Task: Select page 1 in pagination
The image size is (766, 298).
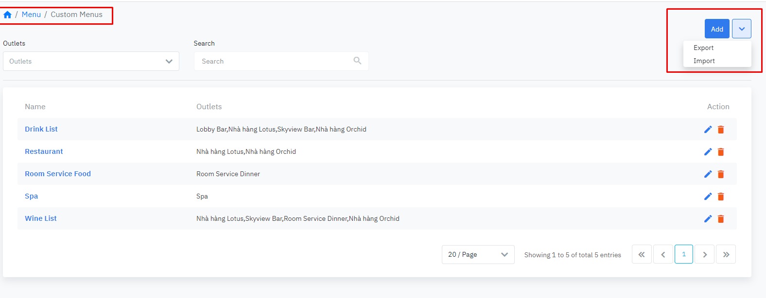Action: click(683, 254)
